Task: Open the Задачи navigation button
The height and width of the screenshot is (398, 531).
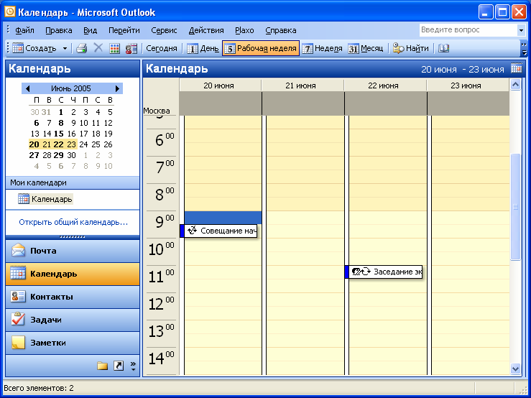Action: pyautogui.click(x=73, y=320)
